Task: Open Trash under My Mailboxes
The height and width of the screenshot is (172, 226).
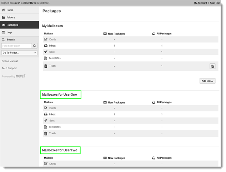Action: [x=52, y=66]
